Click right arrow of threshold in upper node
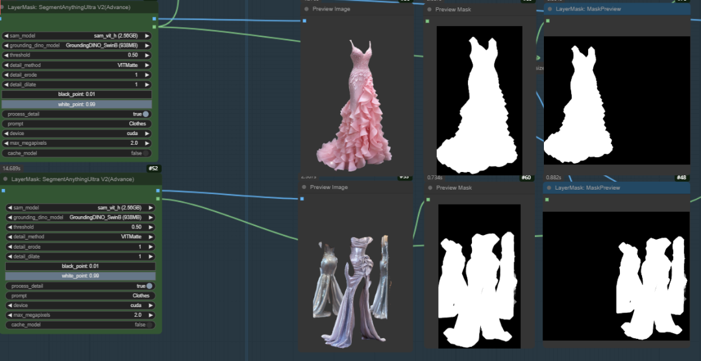The height and width of the screenshot is (361, 701). (x=147, y=55)
